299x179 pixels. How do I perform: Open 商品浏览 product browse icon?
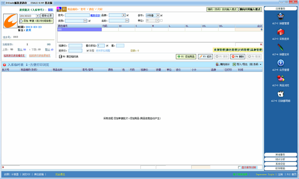tap(281, 78)
